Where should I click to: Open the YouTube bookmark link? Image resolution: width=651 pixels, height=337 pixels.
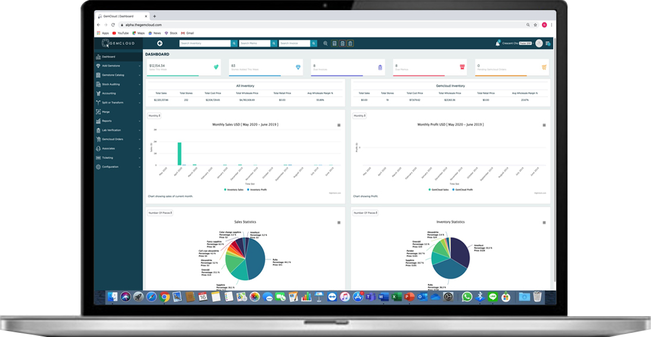pos(123,33)
